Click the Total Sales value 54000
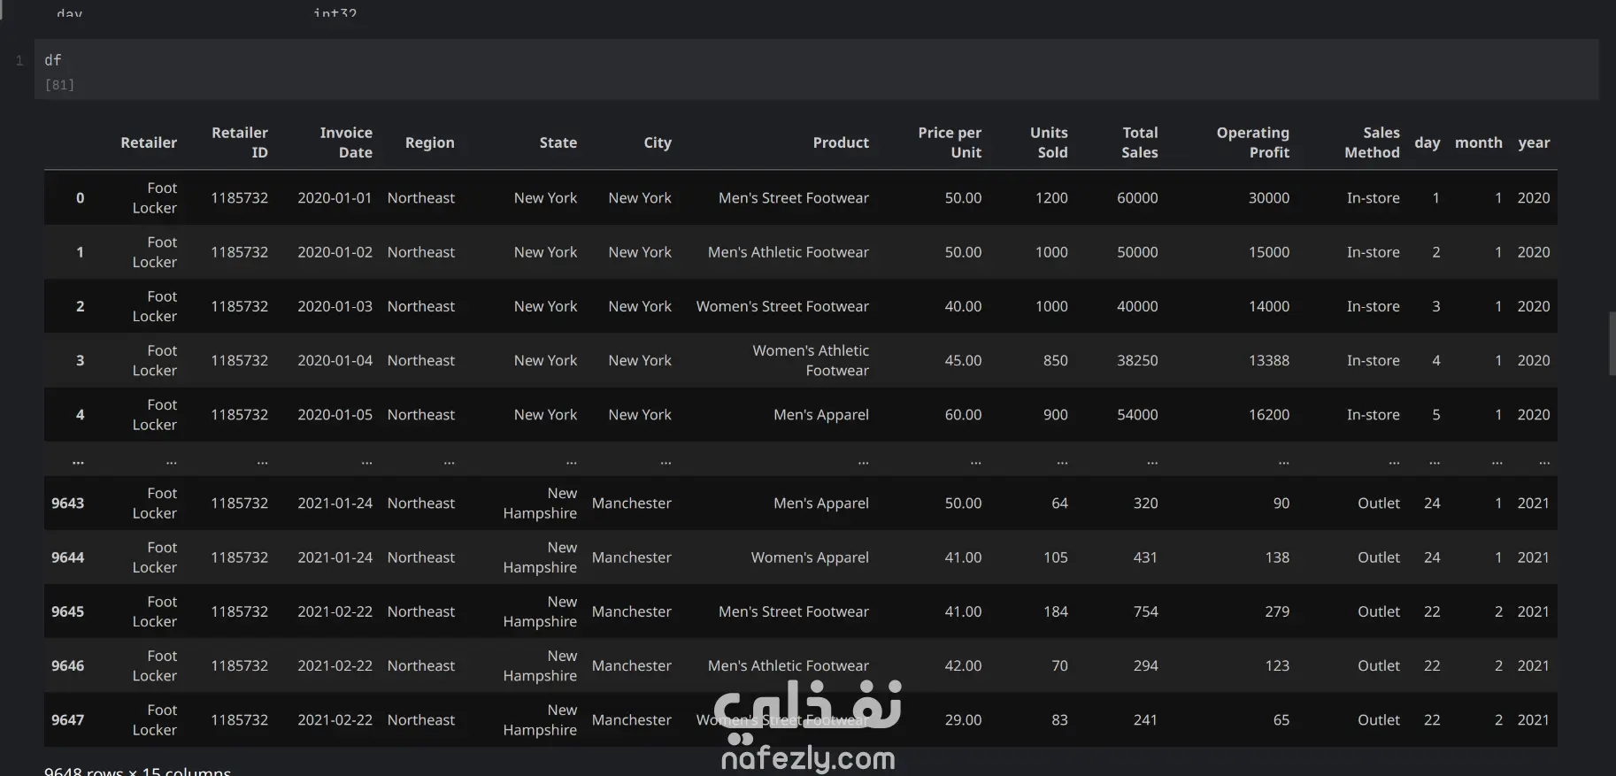 (x=1137, y=414)
